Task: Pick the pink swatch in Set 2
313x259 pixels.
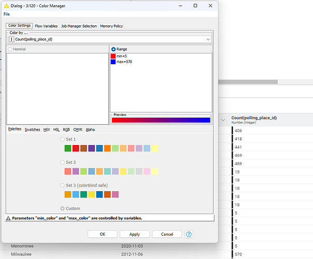Action: coord(147,171)
